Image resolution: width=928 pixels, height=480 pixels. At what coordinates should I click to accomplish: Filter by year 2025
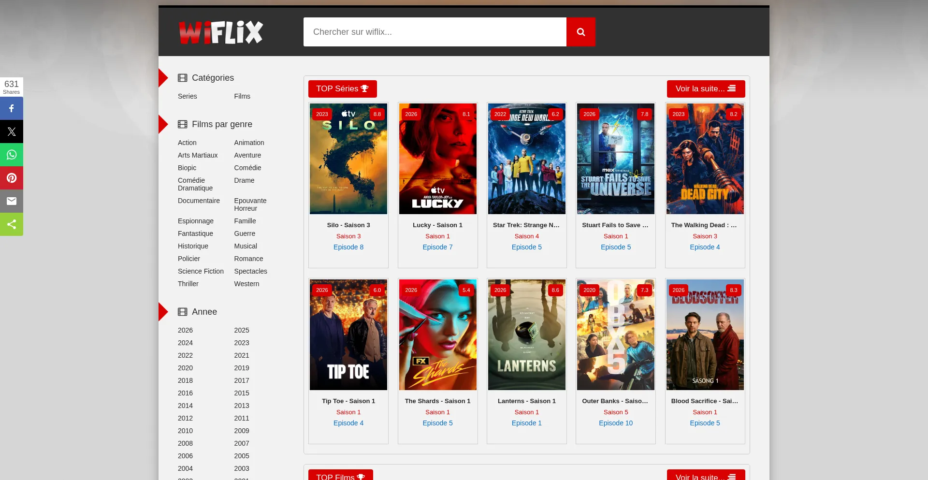point(242,330)
